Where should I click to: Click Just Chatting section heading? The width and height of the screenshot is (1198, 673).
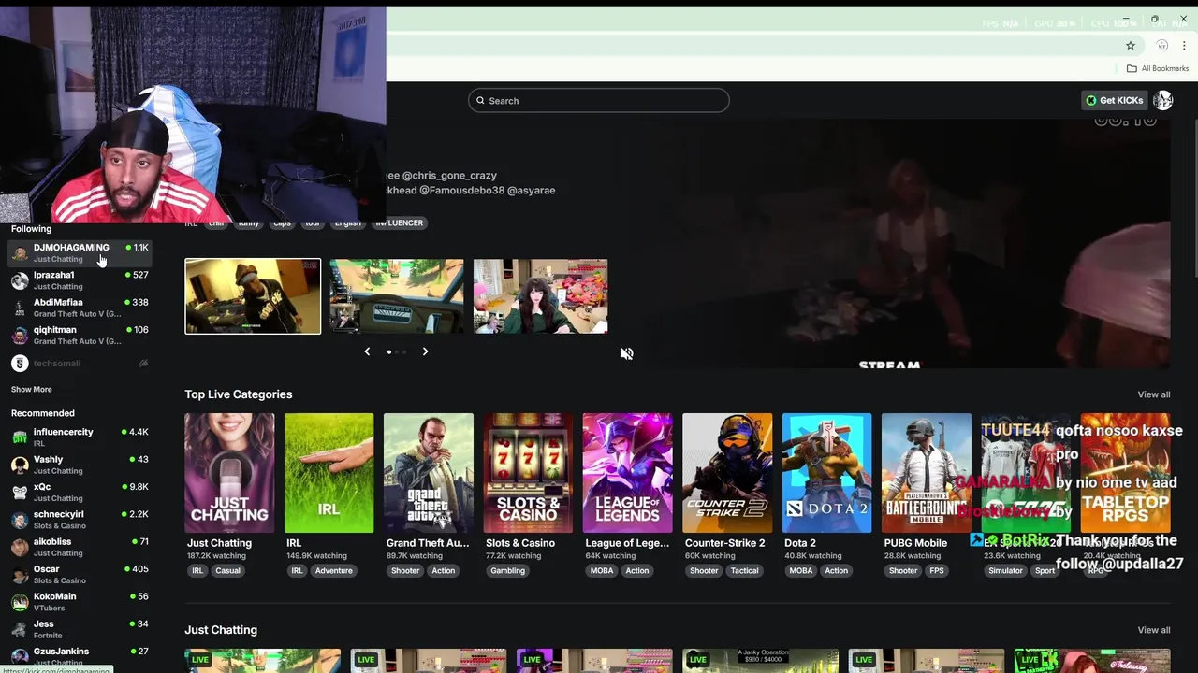coord(221,630)
